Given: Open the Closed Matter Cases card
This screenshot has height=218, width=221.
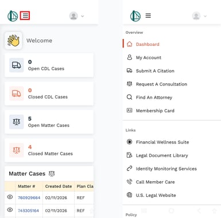Looking at the screenshot, I should coord(49,150).
